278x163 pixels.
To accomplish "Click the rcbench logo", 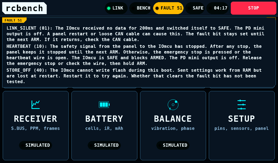I will tap(24, 8).
